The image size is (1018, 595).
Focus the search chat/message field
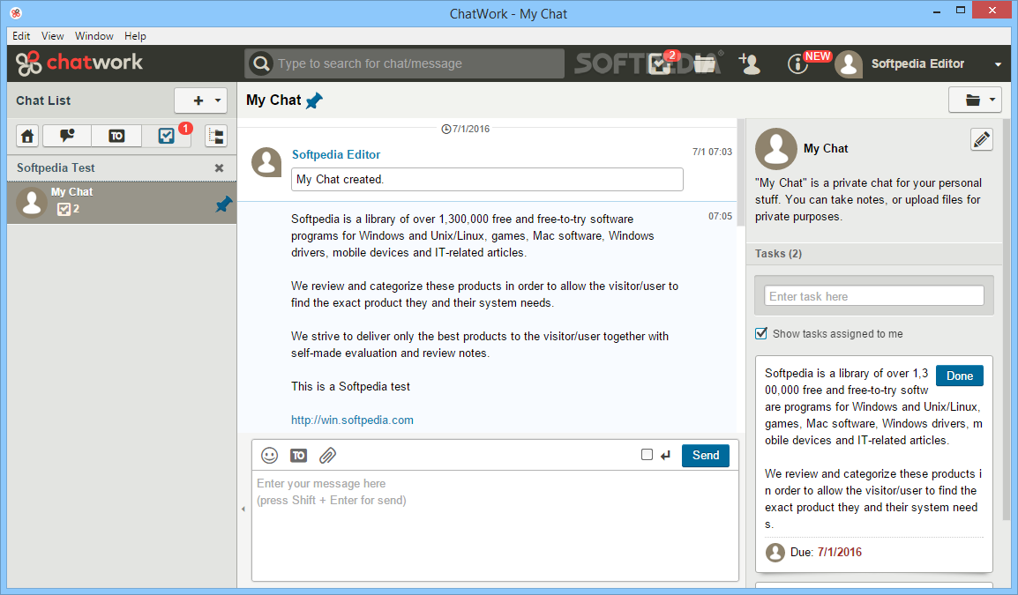pos(419,63)
